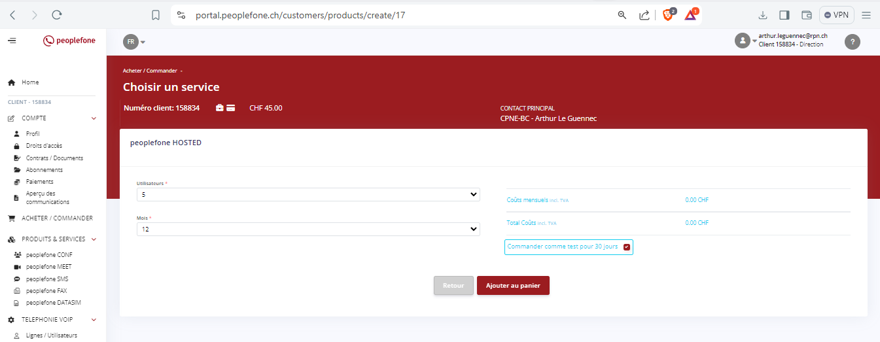This screenshot has height=342, width=880.
Task: Collapse the COMPTE section
Action: (94, 118)
